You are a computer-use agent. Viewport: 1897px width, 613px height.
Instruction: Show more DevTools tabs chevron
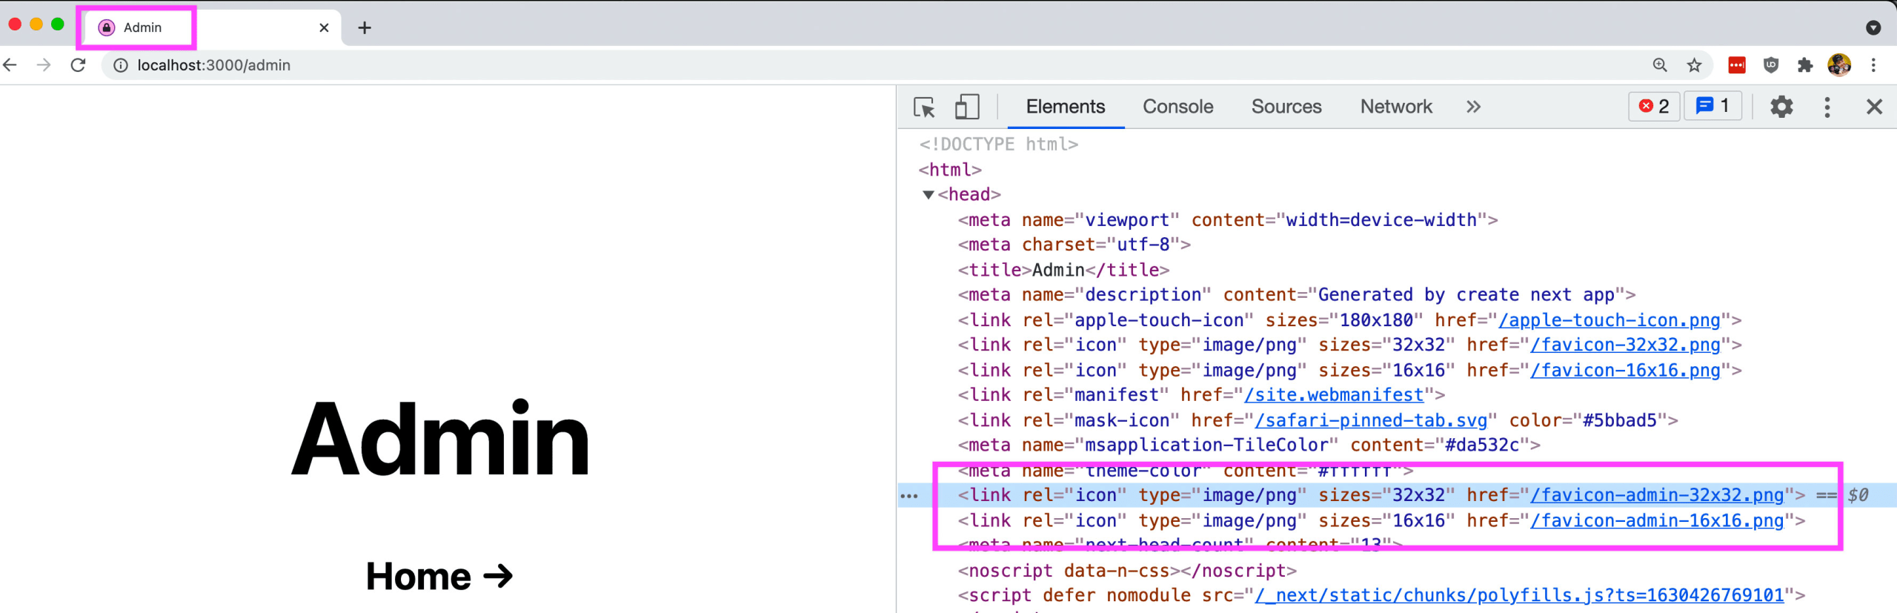coord(1473,107)
